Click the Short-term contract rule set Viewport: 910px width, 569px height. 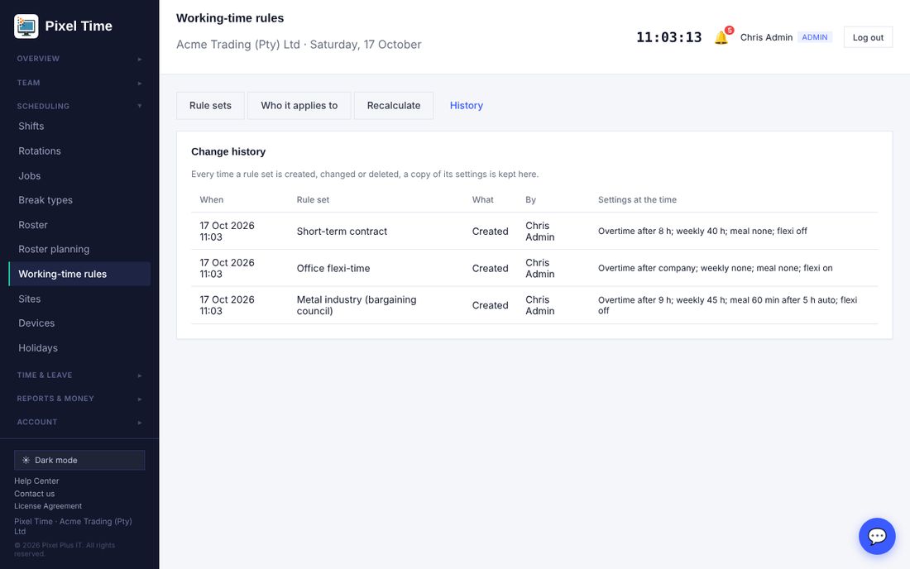(342, 232)
